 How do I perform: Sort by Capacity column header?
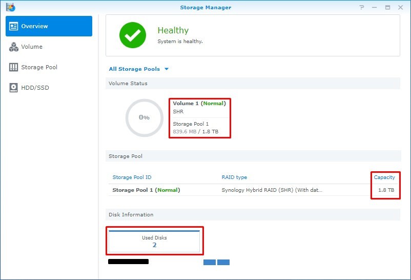tap(384, 177)
